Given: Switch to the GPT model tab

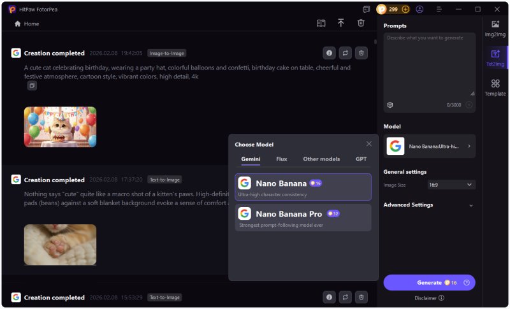Looking at the screenshot, I should click(x=361, y=159).
